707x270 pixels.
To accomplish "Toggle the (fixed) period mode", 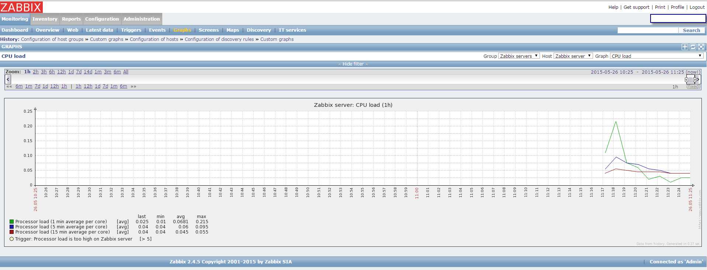I will pyautogui.click(x=693, y=87).
